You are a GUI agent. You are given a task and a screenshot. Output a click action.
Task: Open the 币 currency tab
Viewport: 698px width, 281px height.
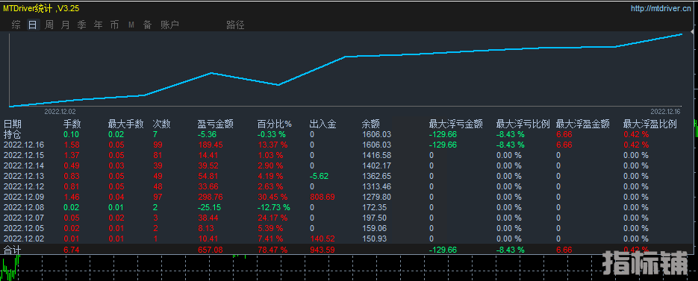click(115, 25)
